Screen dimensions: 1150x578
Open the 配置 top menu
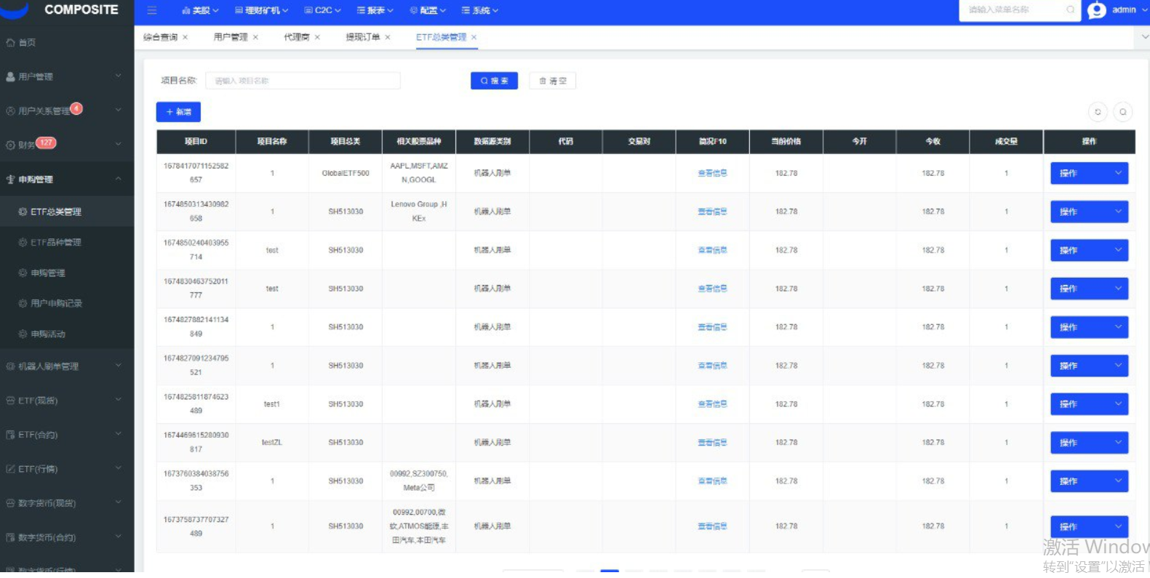point(428,10)
